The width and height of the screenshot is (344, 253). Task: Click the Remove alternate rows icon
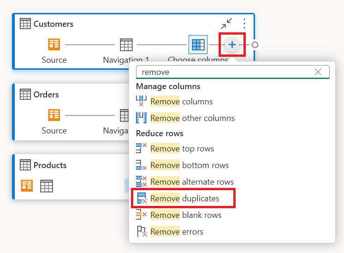(x=141, y=181)
